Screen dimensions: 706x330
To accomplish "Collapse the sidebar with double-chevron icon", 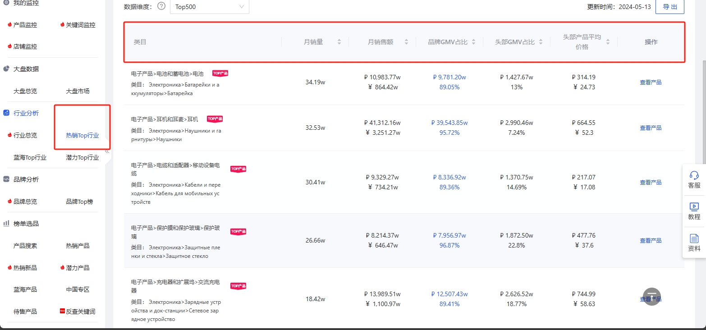I will click(107, 151).
